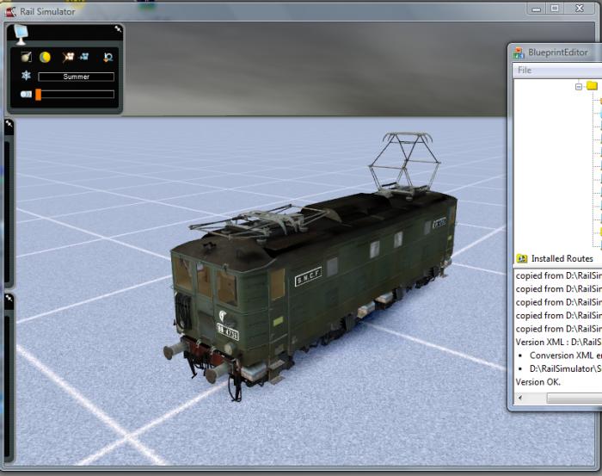This screenshot has height=476, width=602.
Task: Click the pin icon on lower left side panel
Action: click(9, 298)
